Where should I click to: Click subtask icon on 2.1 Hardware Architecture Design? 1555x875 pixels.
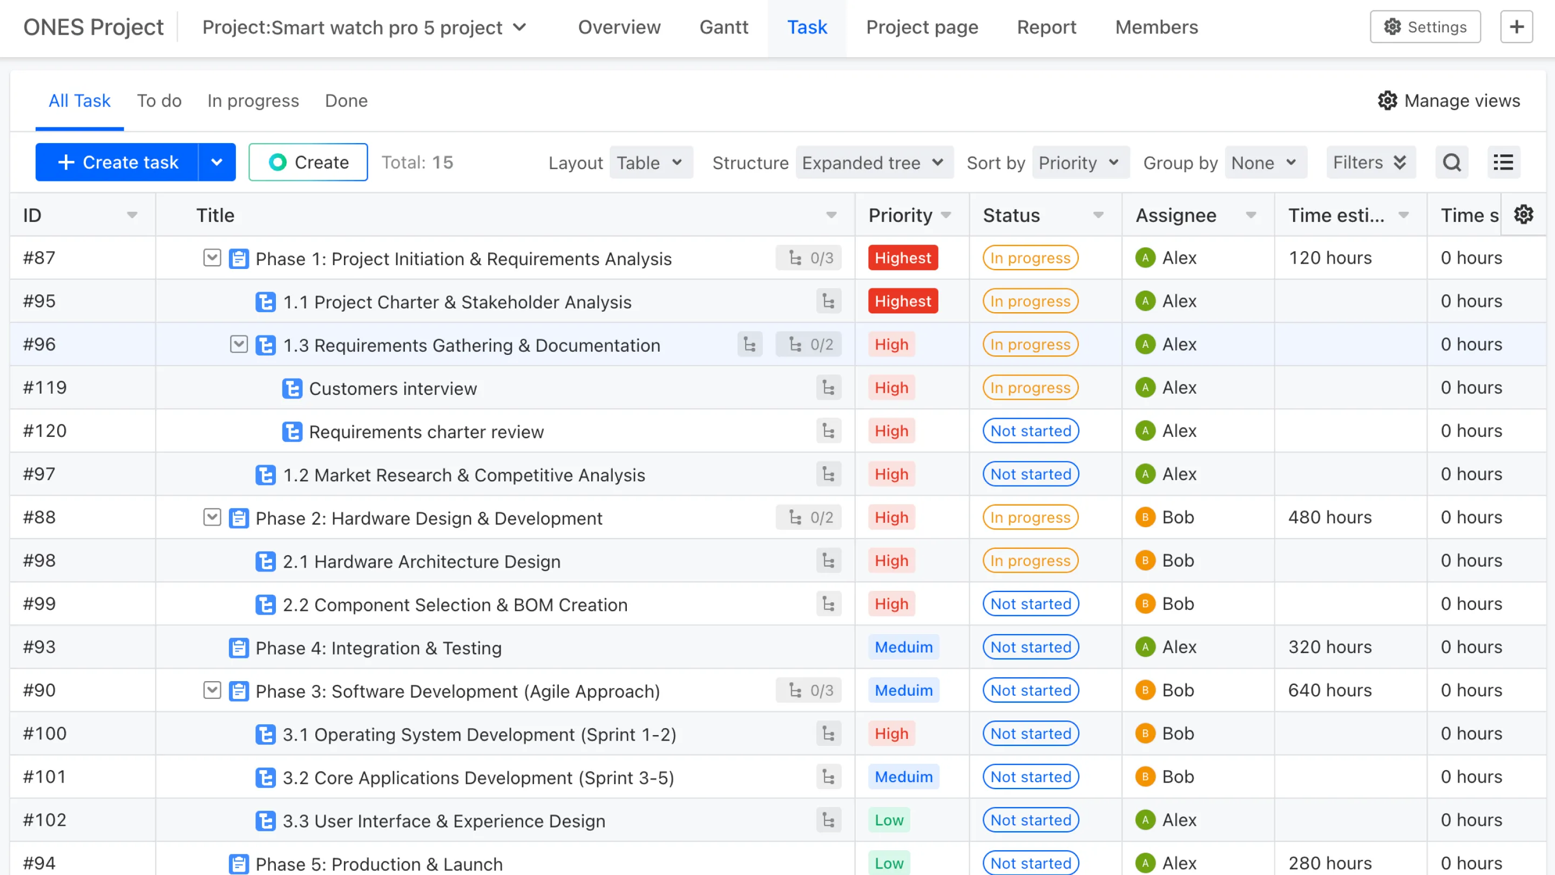coord(828,561)
